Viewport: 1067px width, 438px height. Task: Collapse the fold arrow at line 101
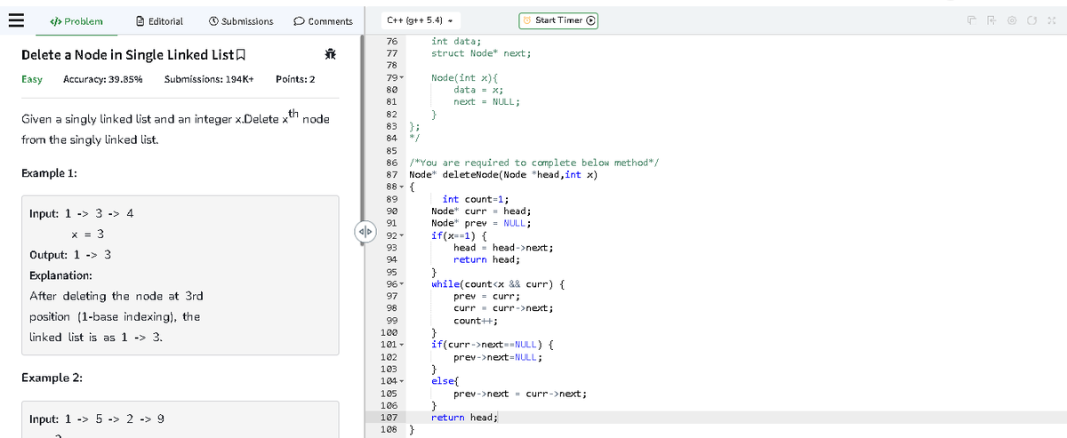coord(404,344)
